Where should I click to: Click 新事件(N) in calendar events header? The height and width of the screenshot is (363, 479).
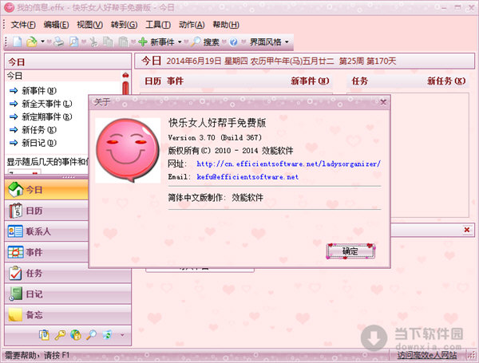point(310,81)
